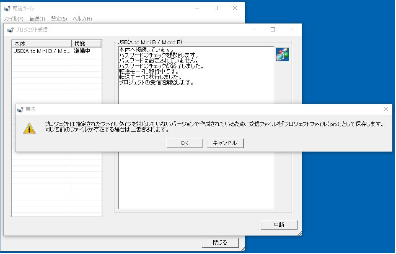Click the 警告 dialog title icon

point(20,110)
